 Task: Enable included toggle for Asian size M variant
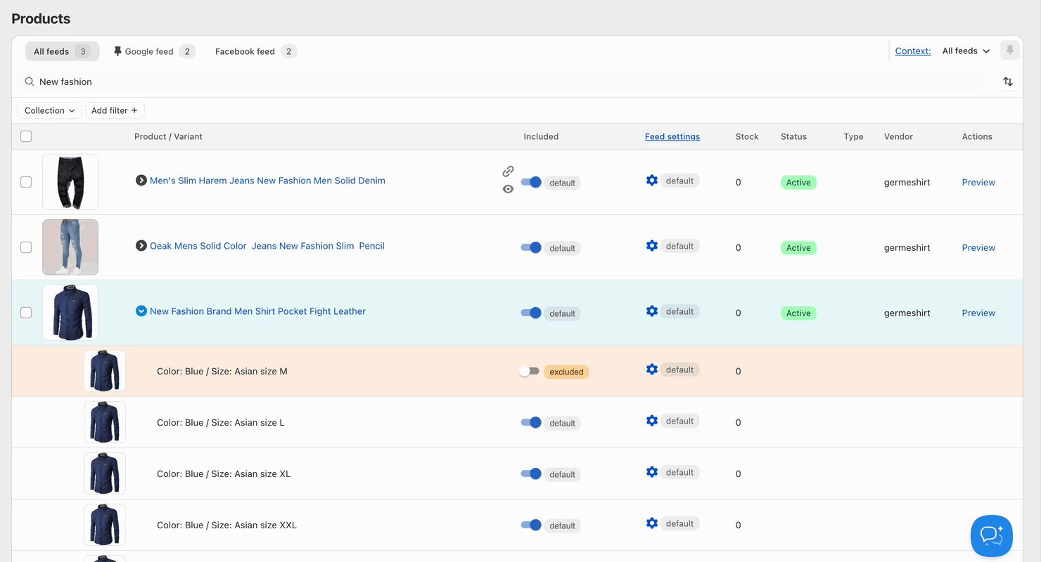(x=529, y=371)
